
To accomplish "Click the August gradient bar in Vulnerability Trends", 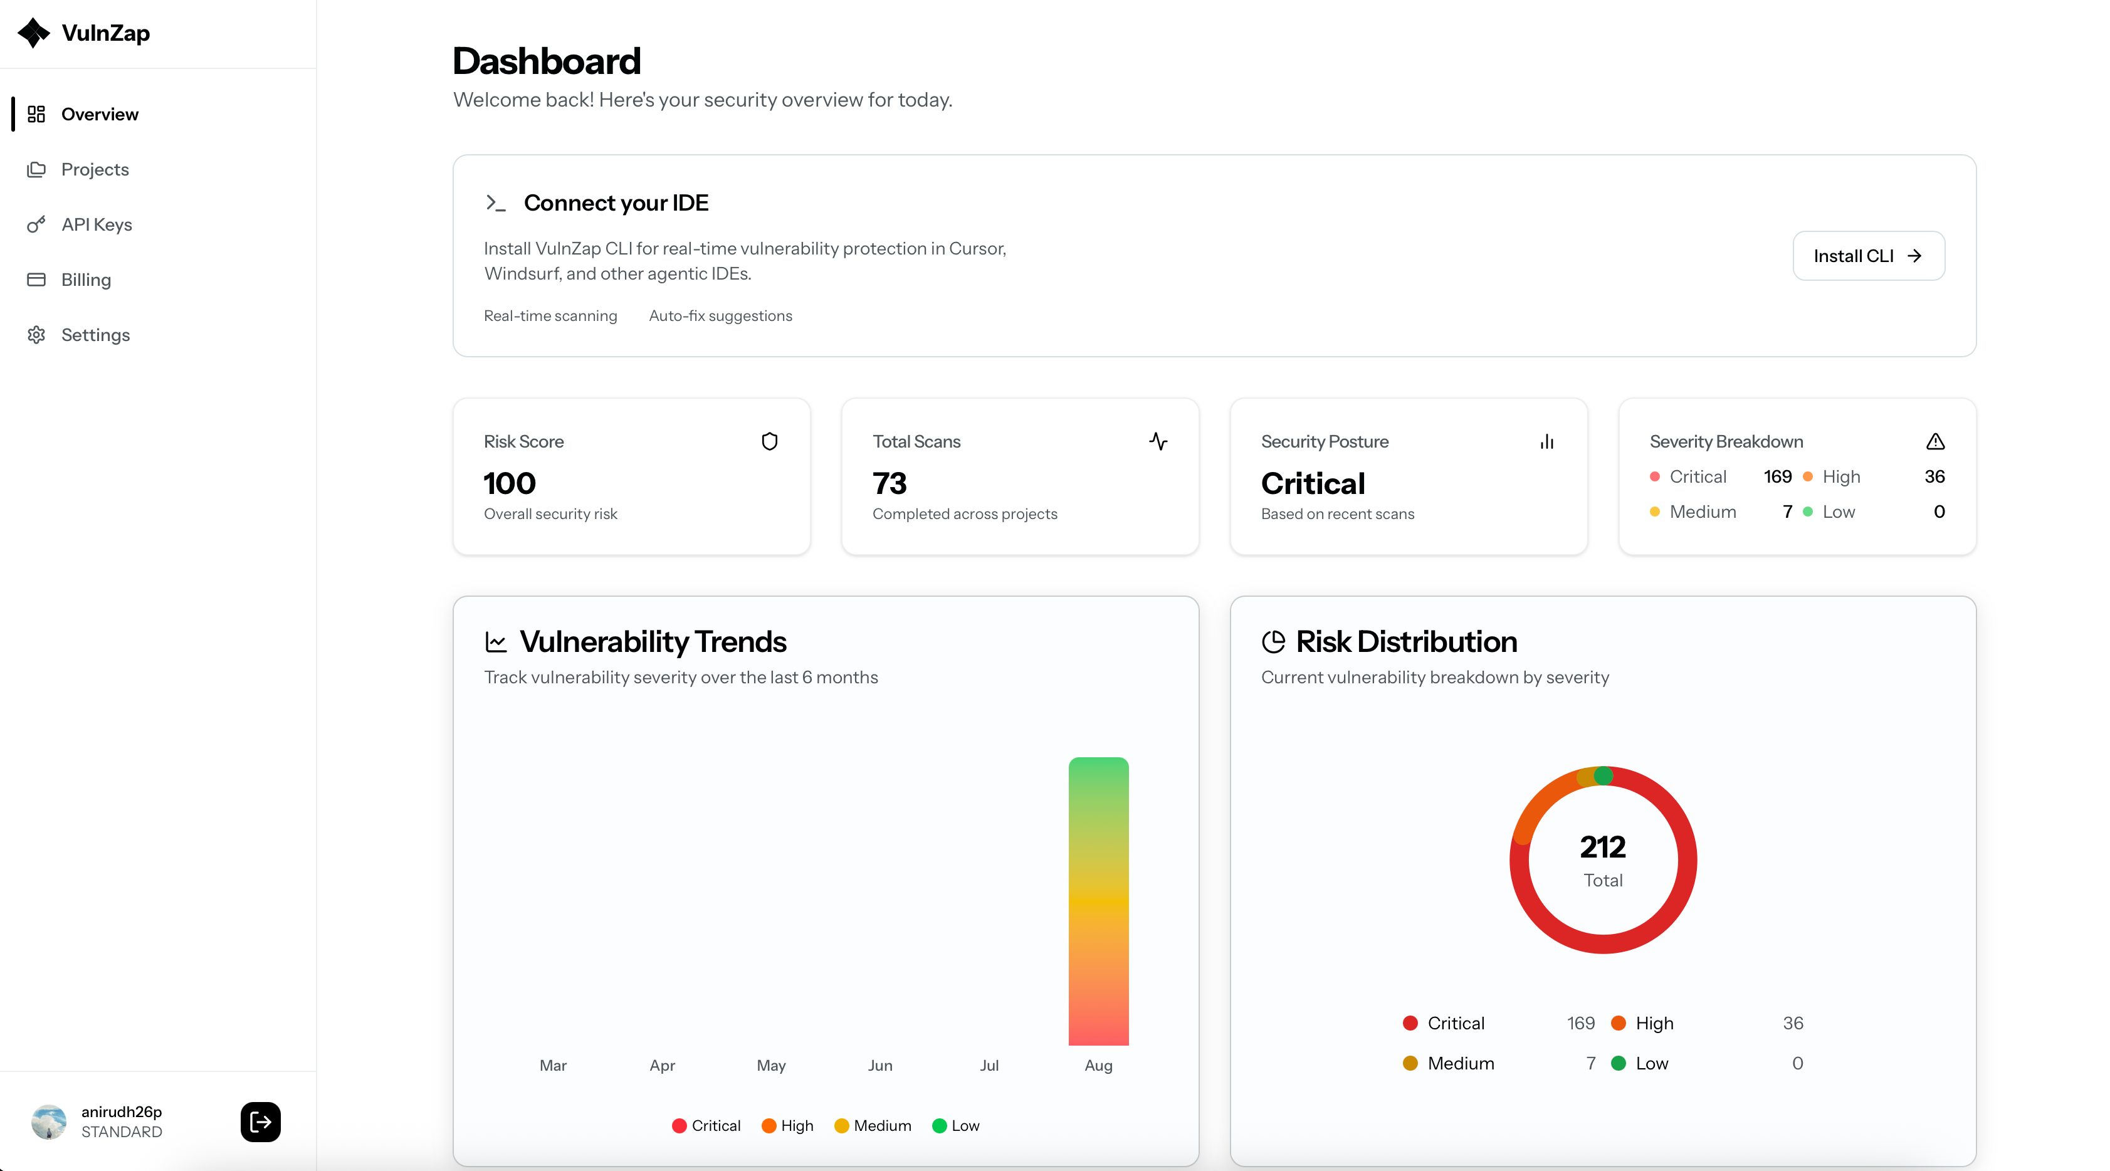I will 1098,901.
